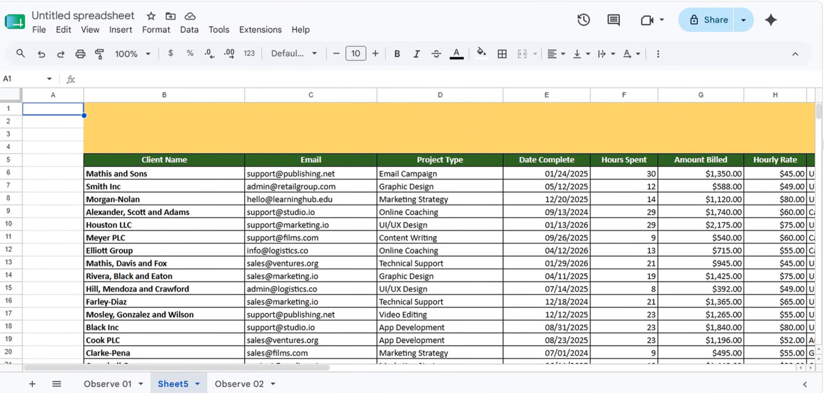This screenshot has width=824, height=393.
Task: Open the fill color picker
Action: pyautogui.click(x=481, y=53)
